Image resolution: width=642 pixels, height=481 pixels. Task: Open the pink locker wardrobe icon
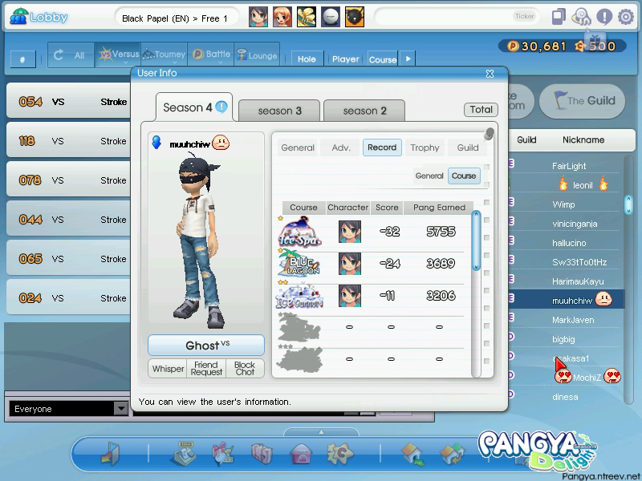262,453
